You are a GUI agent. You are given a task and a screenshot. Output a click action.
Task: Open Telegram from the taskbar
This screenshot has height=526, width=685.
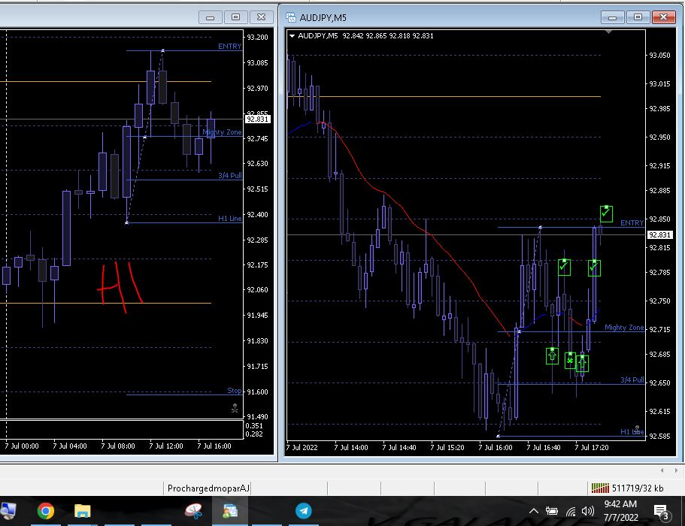[304, 511]
